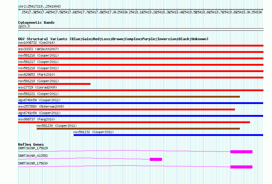The width and height of the screenshot is (272, 184).
Task: Click red loss bar for nsv1008732
Action: tap(141, 46)
